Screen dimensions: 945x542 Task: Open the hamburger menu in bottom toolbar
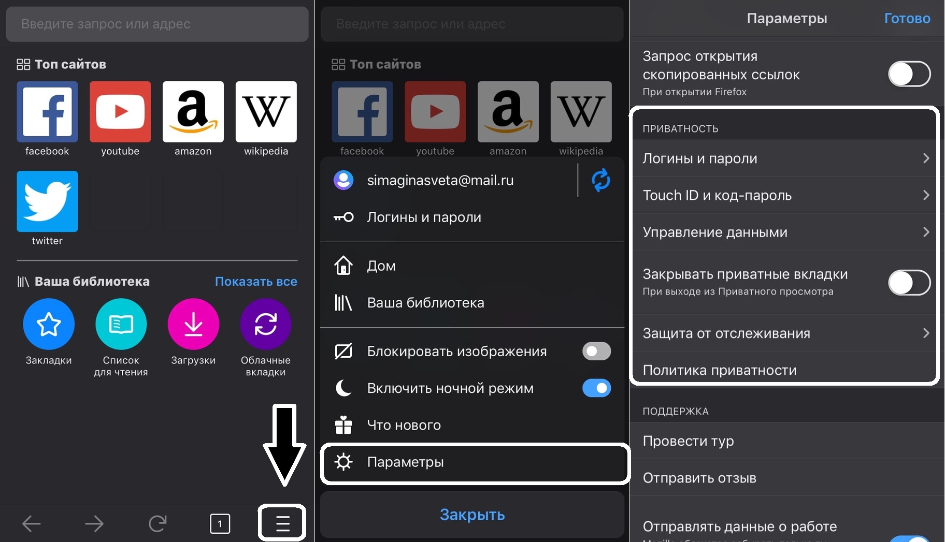(282, 523)
